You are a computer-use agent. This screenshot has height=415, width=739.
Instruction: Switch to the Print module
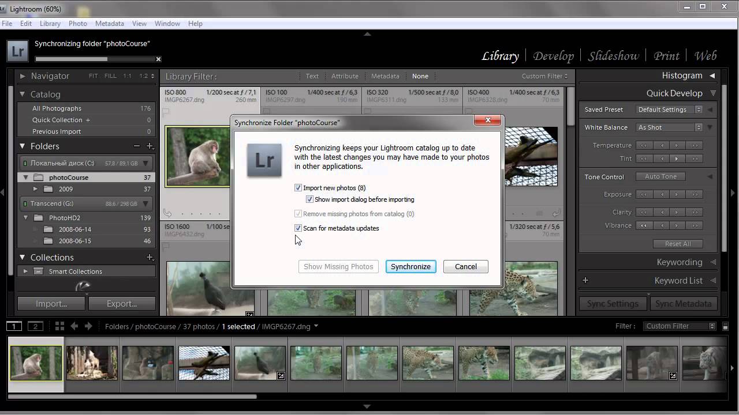point(666,56)
